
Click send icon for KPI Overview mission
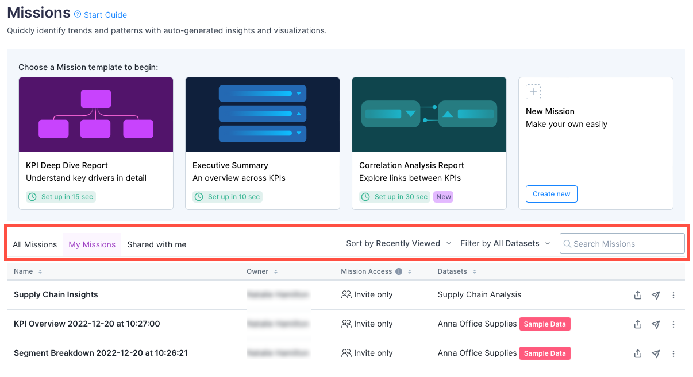(x=656, y=324)
